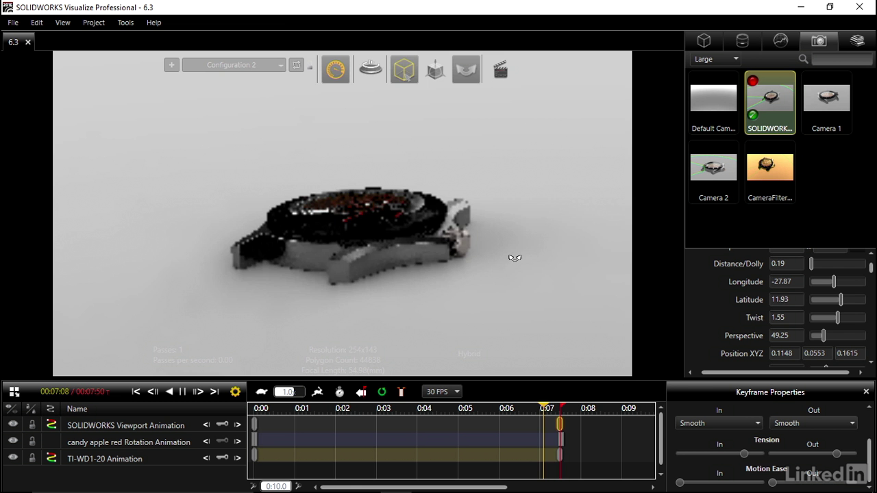Select the camera rotate tool icon

(466, 69)
